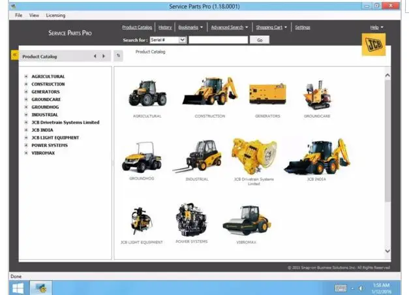409x295 pixels.
Task: Click the History link
Action: (x=165, y=27)
